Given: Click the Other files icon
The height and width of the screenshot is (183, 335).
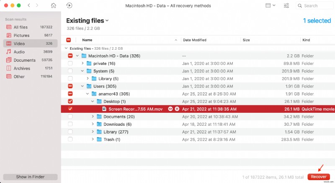Looking at the screenshot, I should tap(9, 76).
